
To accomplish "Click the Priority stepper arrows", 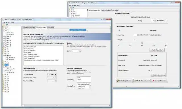I will click(155, 21).
